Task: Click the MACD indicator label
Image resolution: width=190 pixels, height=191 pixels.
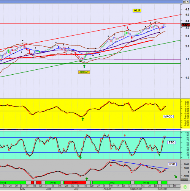Action: pos(168,116)
